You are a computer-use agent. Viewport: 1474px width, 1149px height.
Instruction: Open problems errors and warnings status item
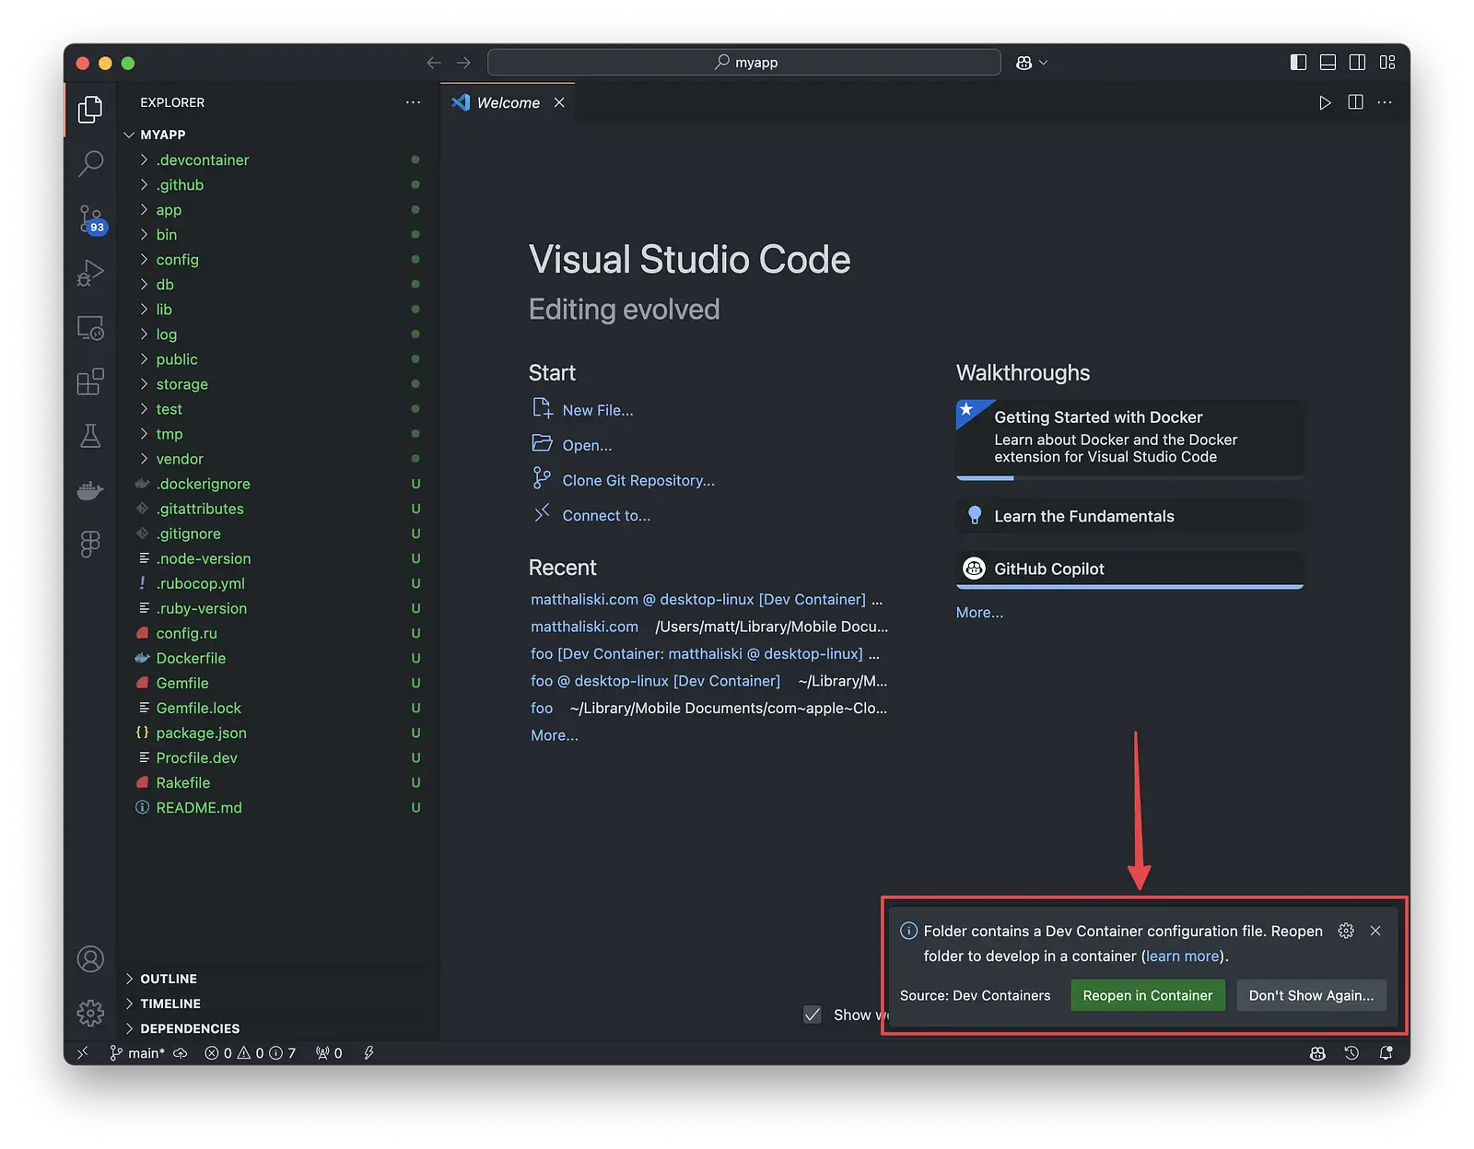click(251, 1053)
